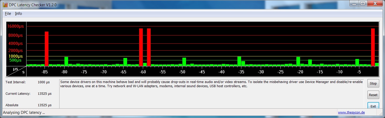Click the -80 time axis label
385x118 pixels.
(64, 72)
